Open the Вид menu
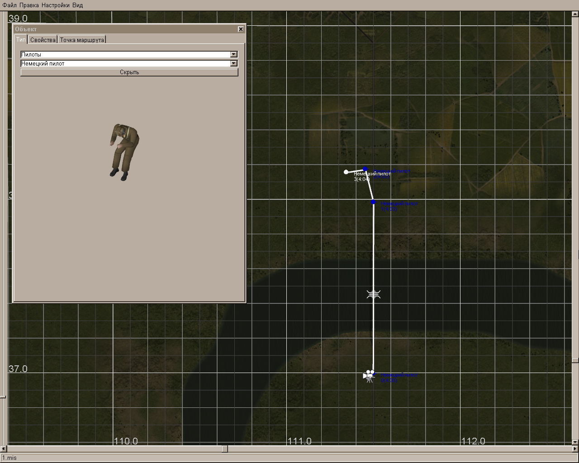The width and height of the screenshot is (579, 463). pos(77,5)
